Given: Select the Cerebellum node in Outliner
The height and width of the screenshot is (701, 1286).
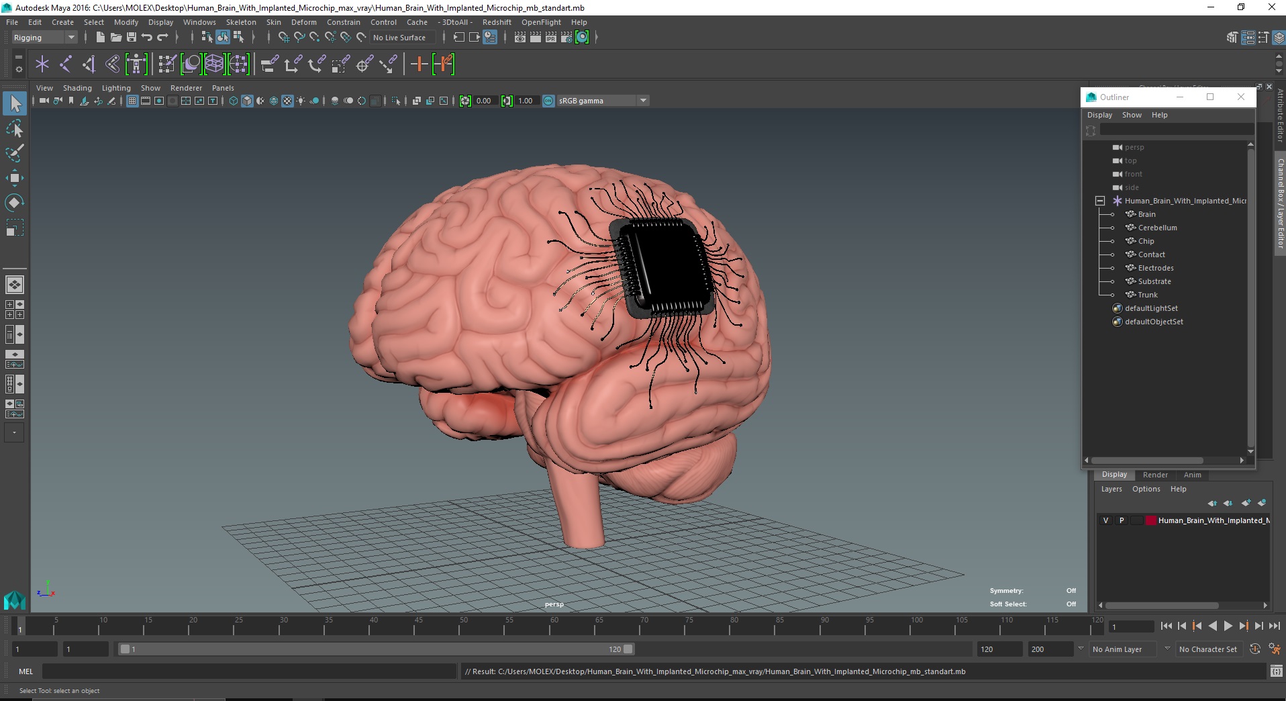Looking at the screenshot, I should tap(1157, 228).
